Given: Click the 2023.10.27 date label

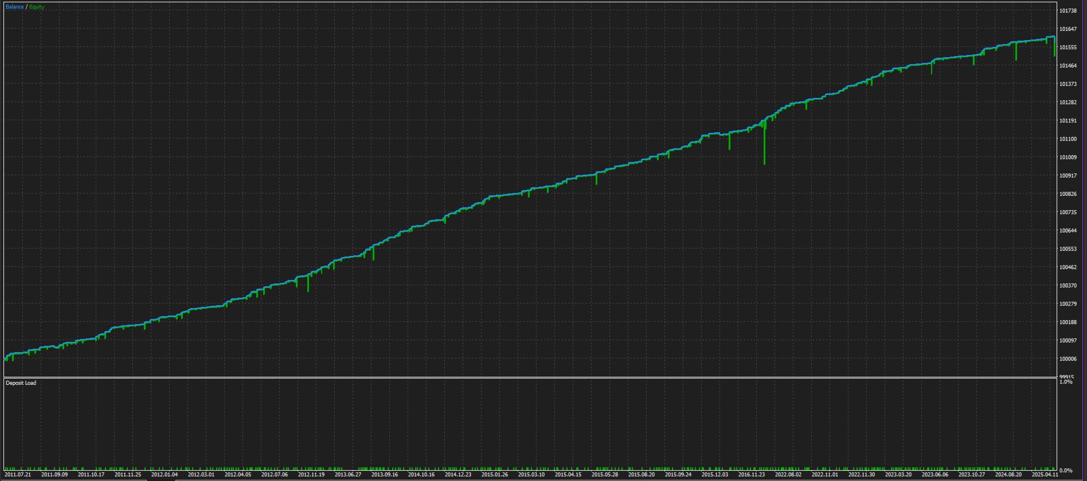Looking at the screenshot, I should 972,475.
